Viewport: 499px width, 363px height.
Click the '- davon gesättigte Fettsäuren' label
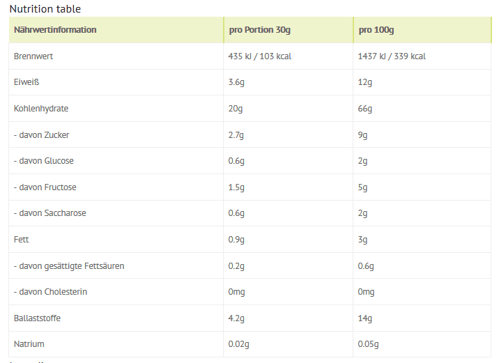(70, 265)
